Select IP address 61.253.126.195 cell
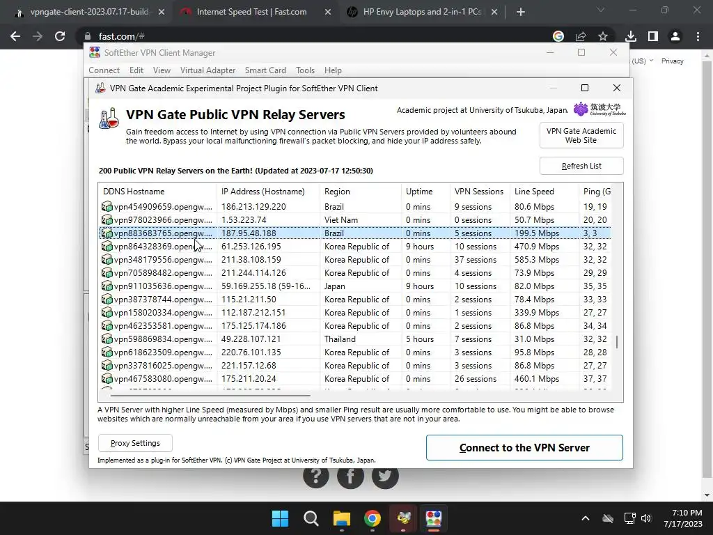This screenshot has width=713, height=535. point(251,246)
